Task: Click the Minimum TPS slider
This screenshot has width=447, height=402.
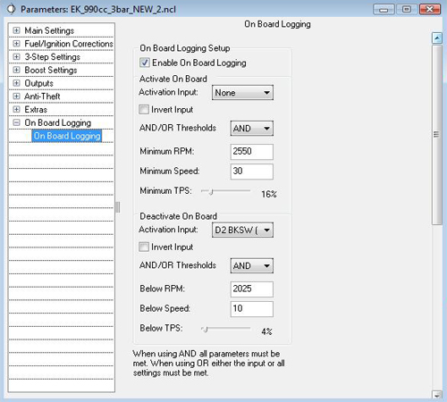Action: (226, 191)
